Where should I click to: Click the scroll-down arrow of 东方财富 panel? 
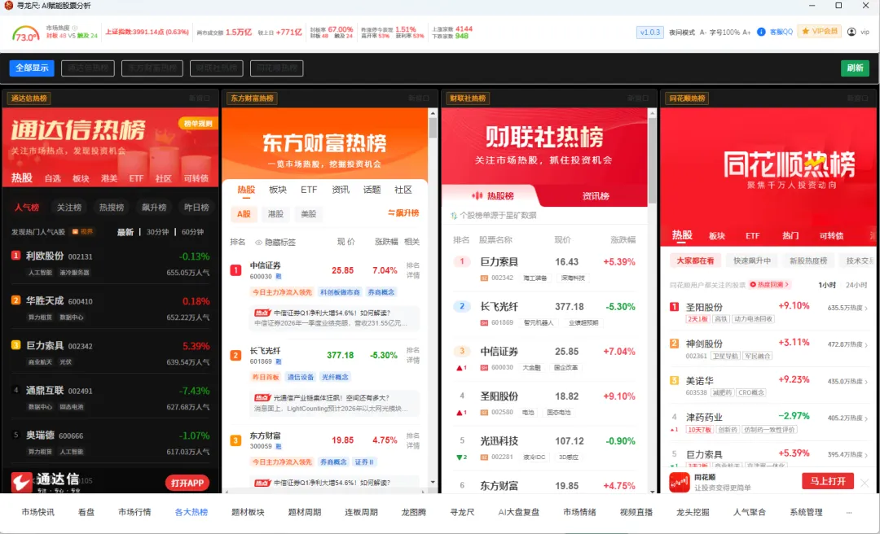click(x=433, y=482)
